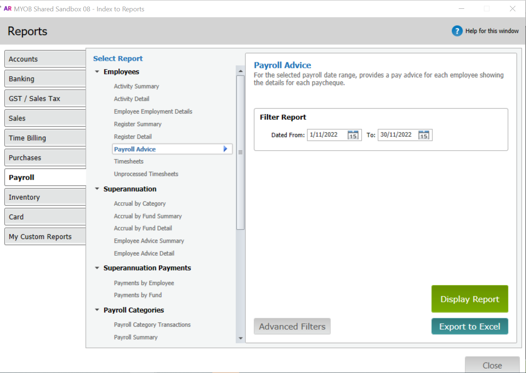Select Employee Advice Summary report
Screen dimensions: 526x373
tap(149, 241)
